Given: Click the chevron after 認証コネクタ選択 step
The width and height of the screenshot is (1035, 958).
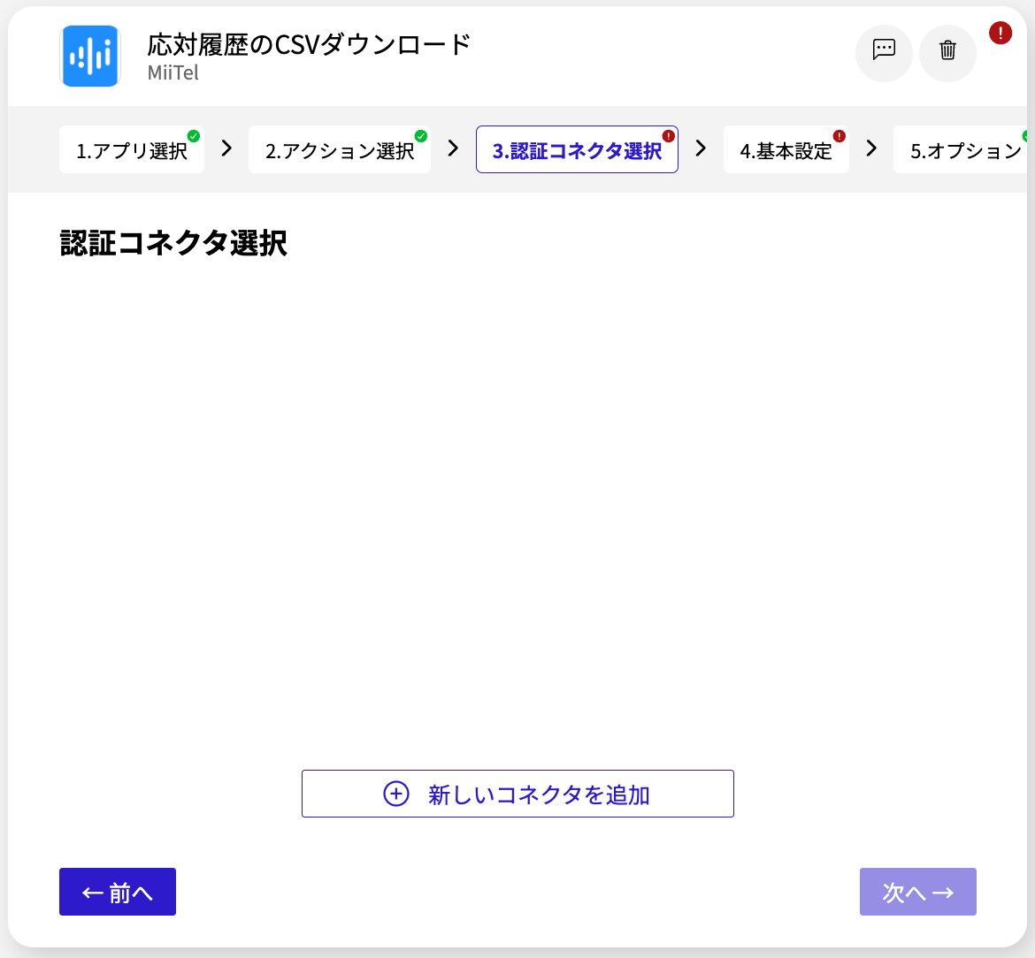Looking at the screenshot, I should (x=701, y=148).
